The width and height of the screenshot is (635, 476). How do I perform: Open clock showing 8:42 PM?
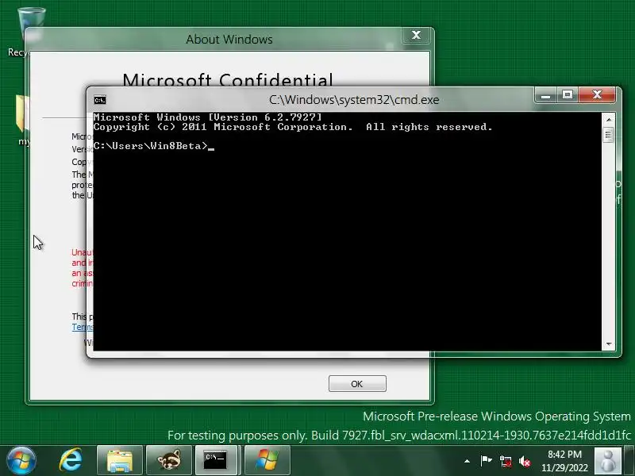(564, 461)
